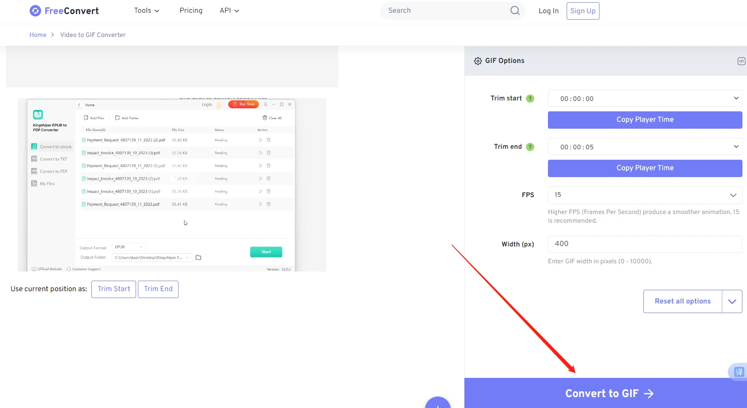
Task: Click the Trim start help icon
Action: [530, 99]
